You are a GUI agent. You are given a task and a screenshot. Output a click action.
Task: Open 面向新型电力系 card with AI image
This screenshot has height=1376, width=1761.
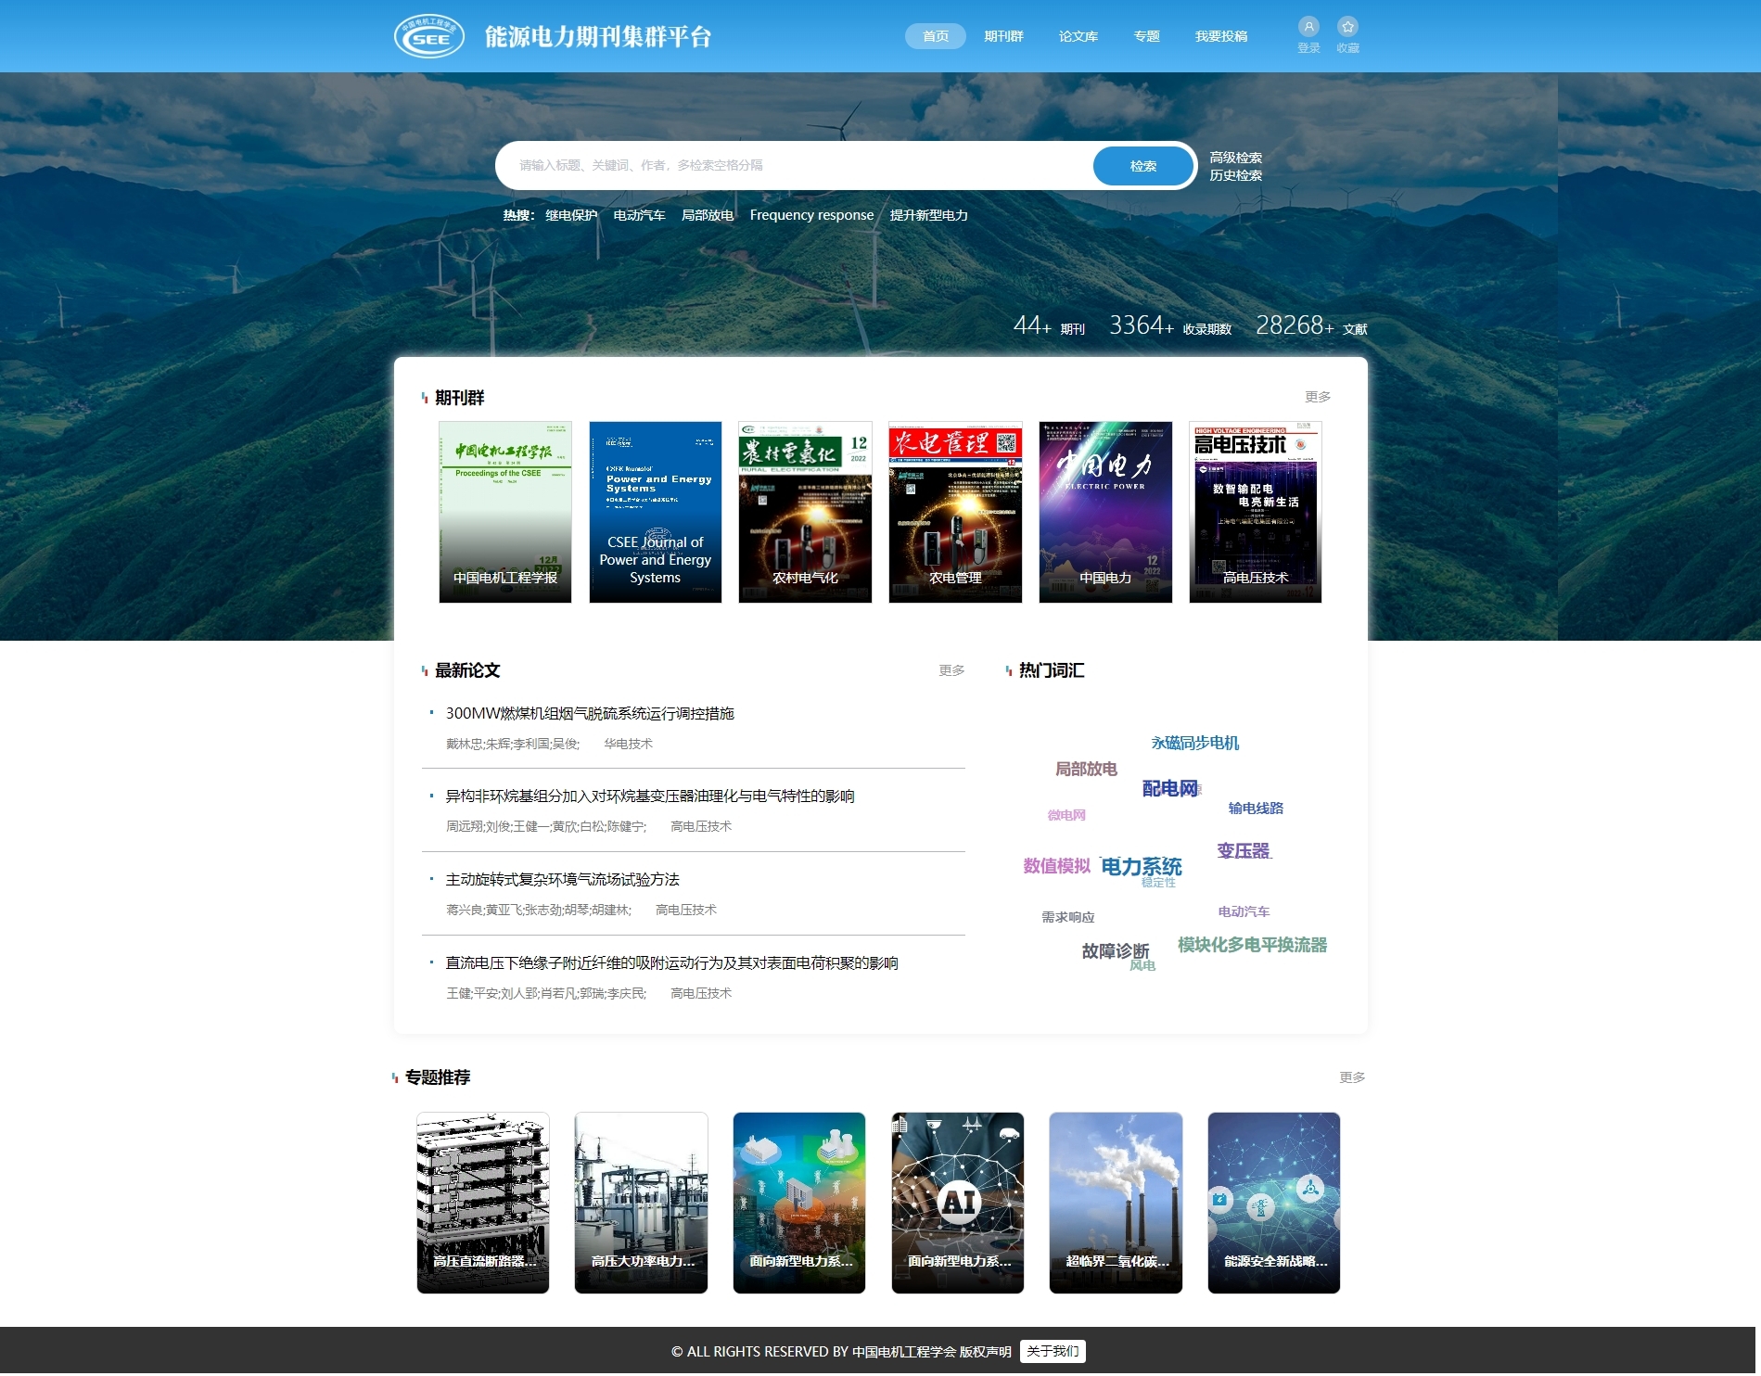pos(958,1203)
